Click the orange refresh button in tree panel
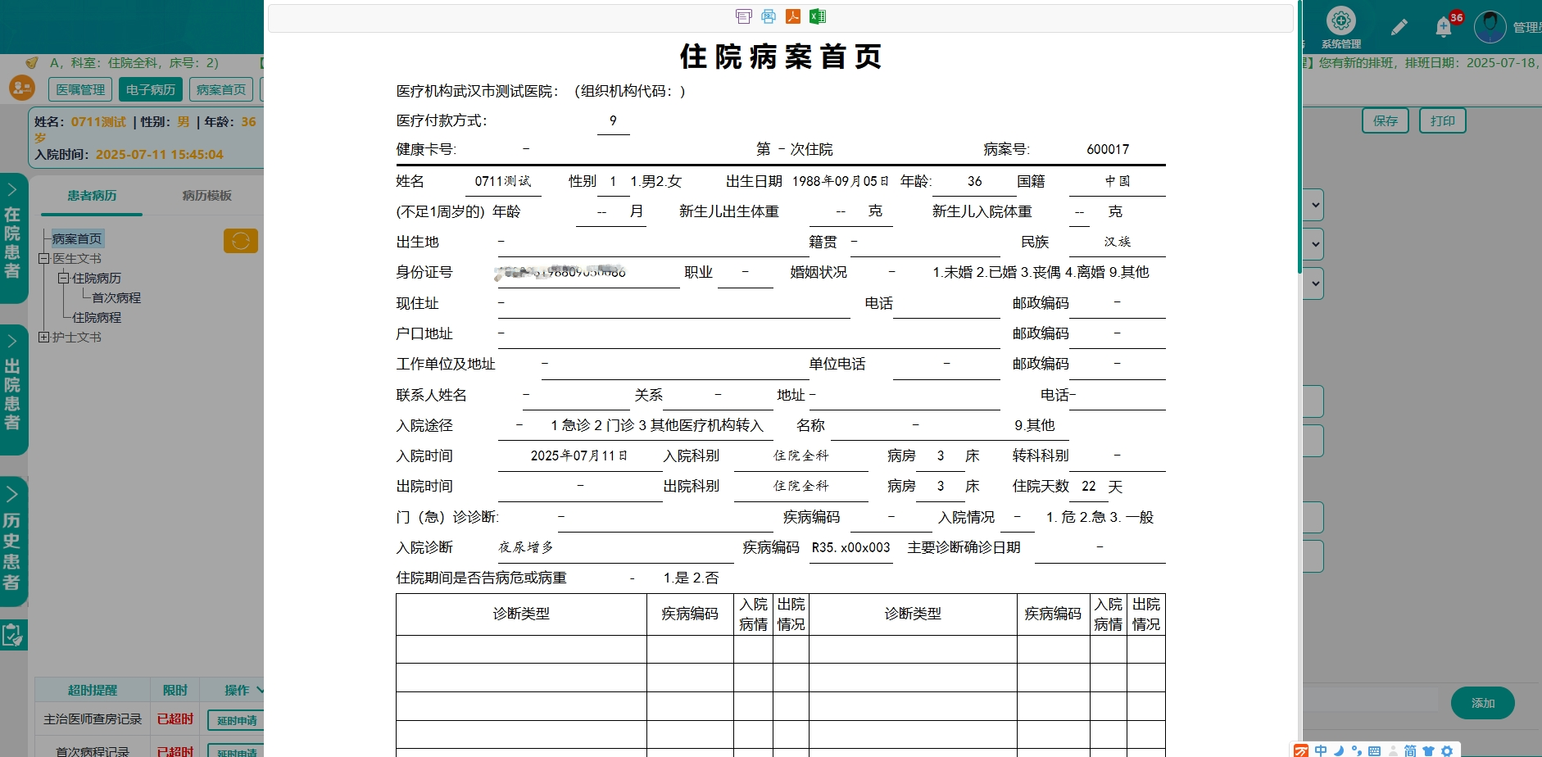This screenshot has width=1542, height=757. (x=241, y=241)
